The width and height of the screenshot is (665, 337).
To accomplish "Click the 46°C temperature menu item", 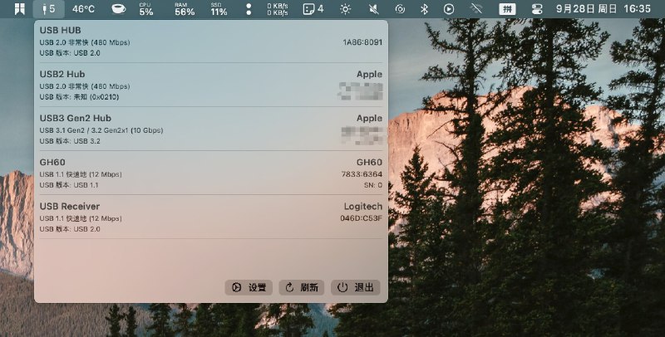I will (x=83, y=9).
